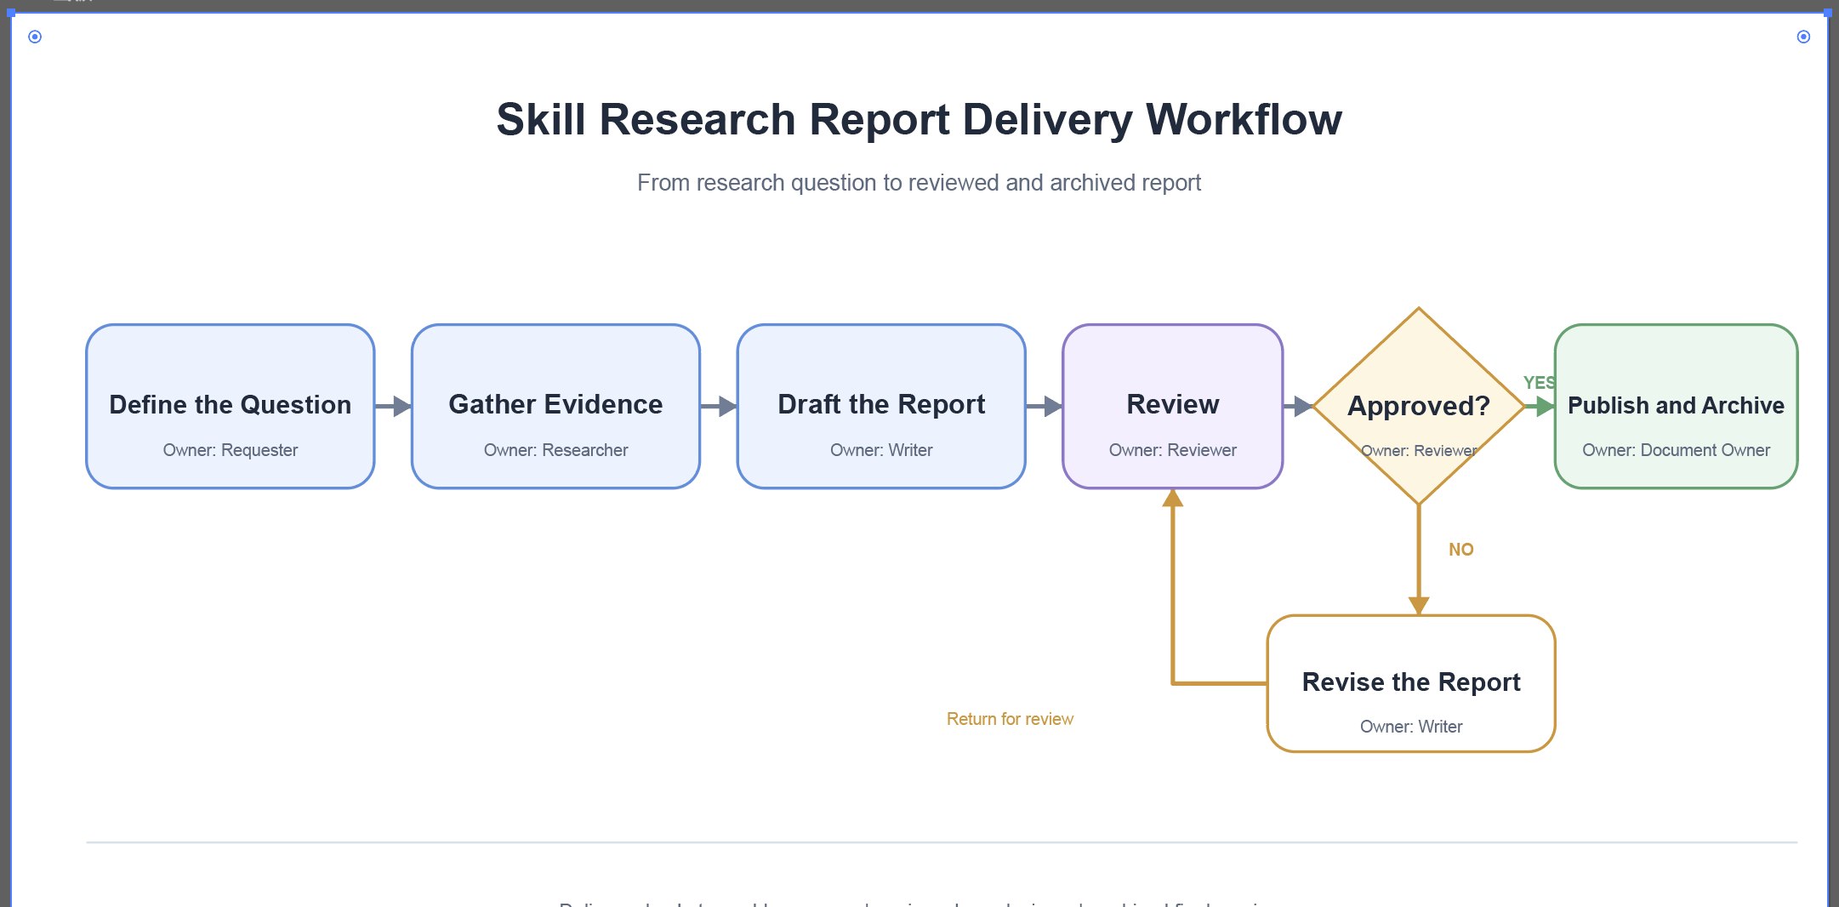
Task: Select the Define the Question box
Action: pos(231,406)
